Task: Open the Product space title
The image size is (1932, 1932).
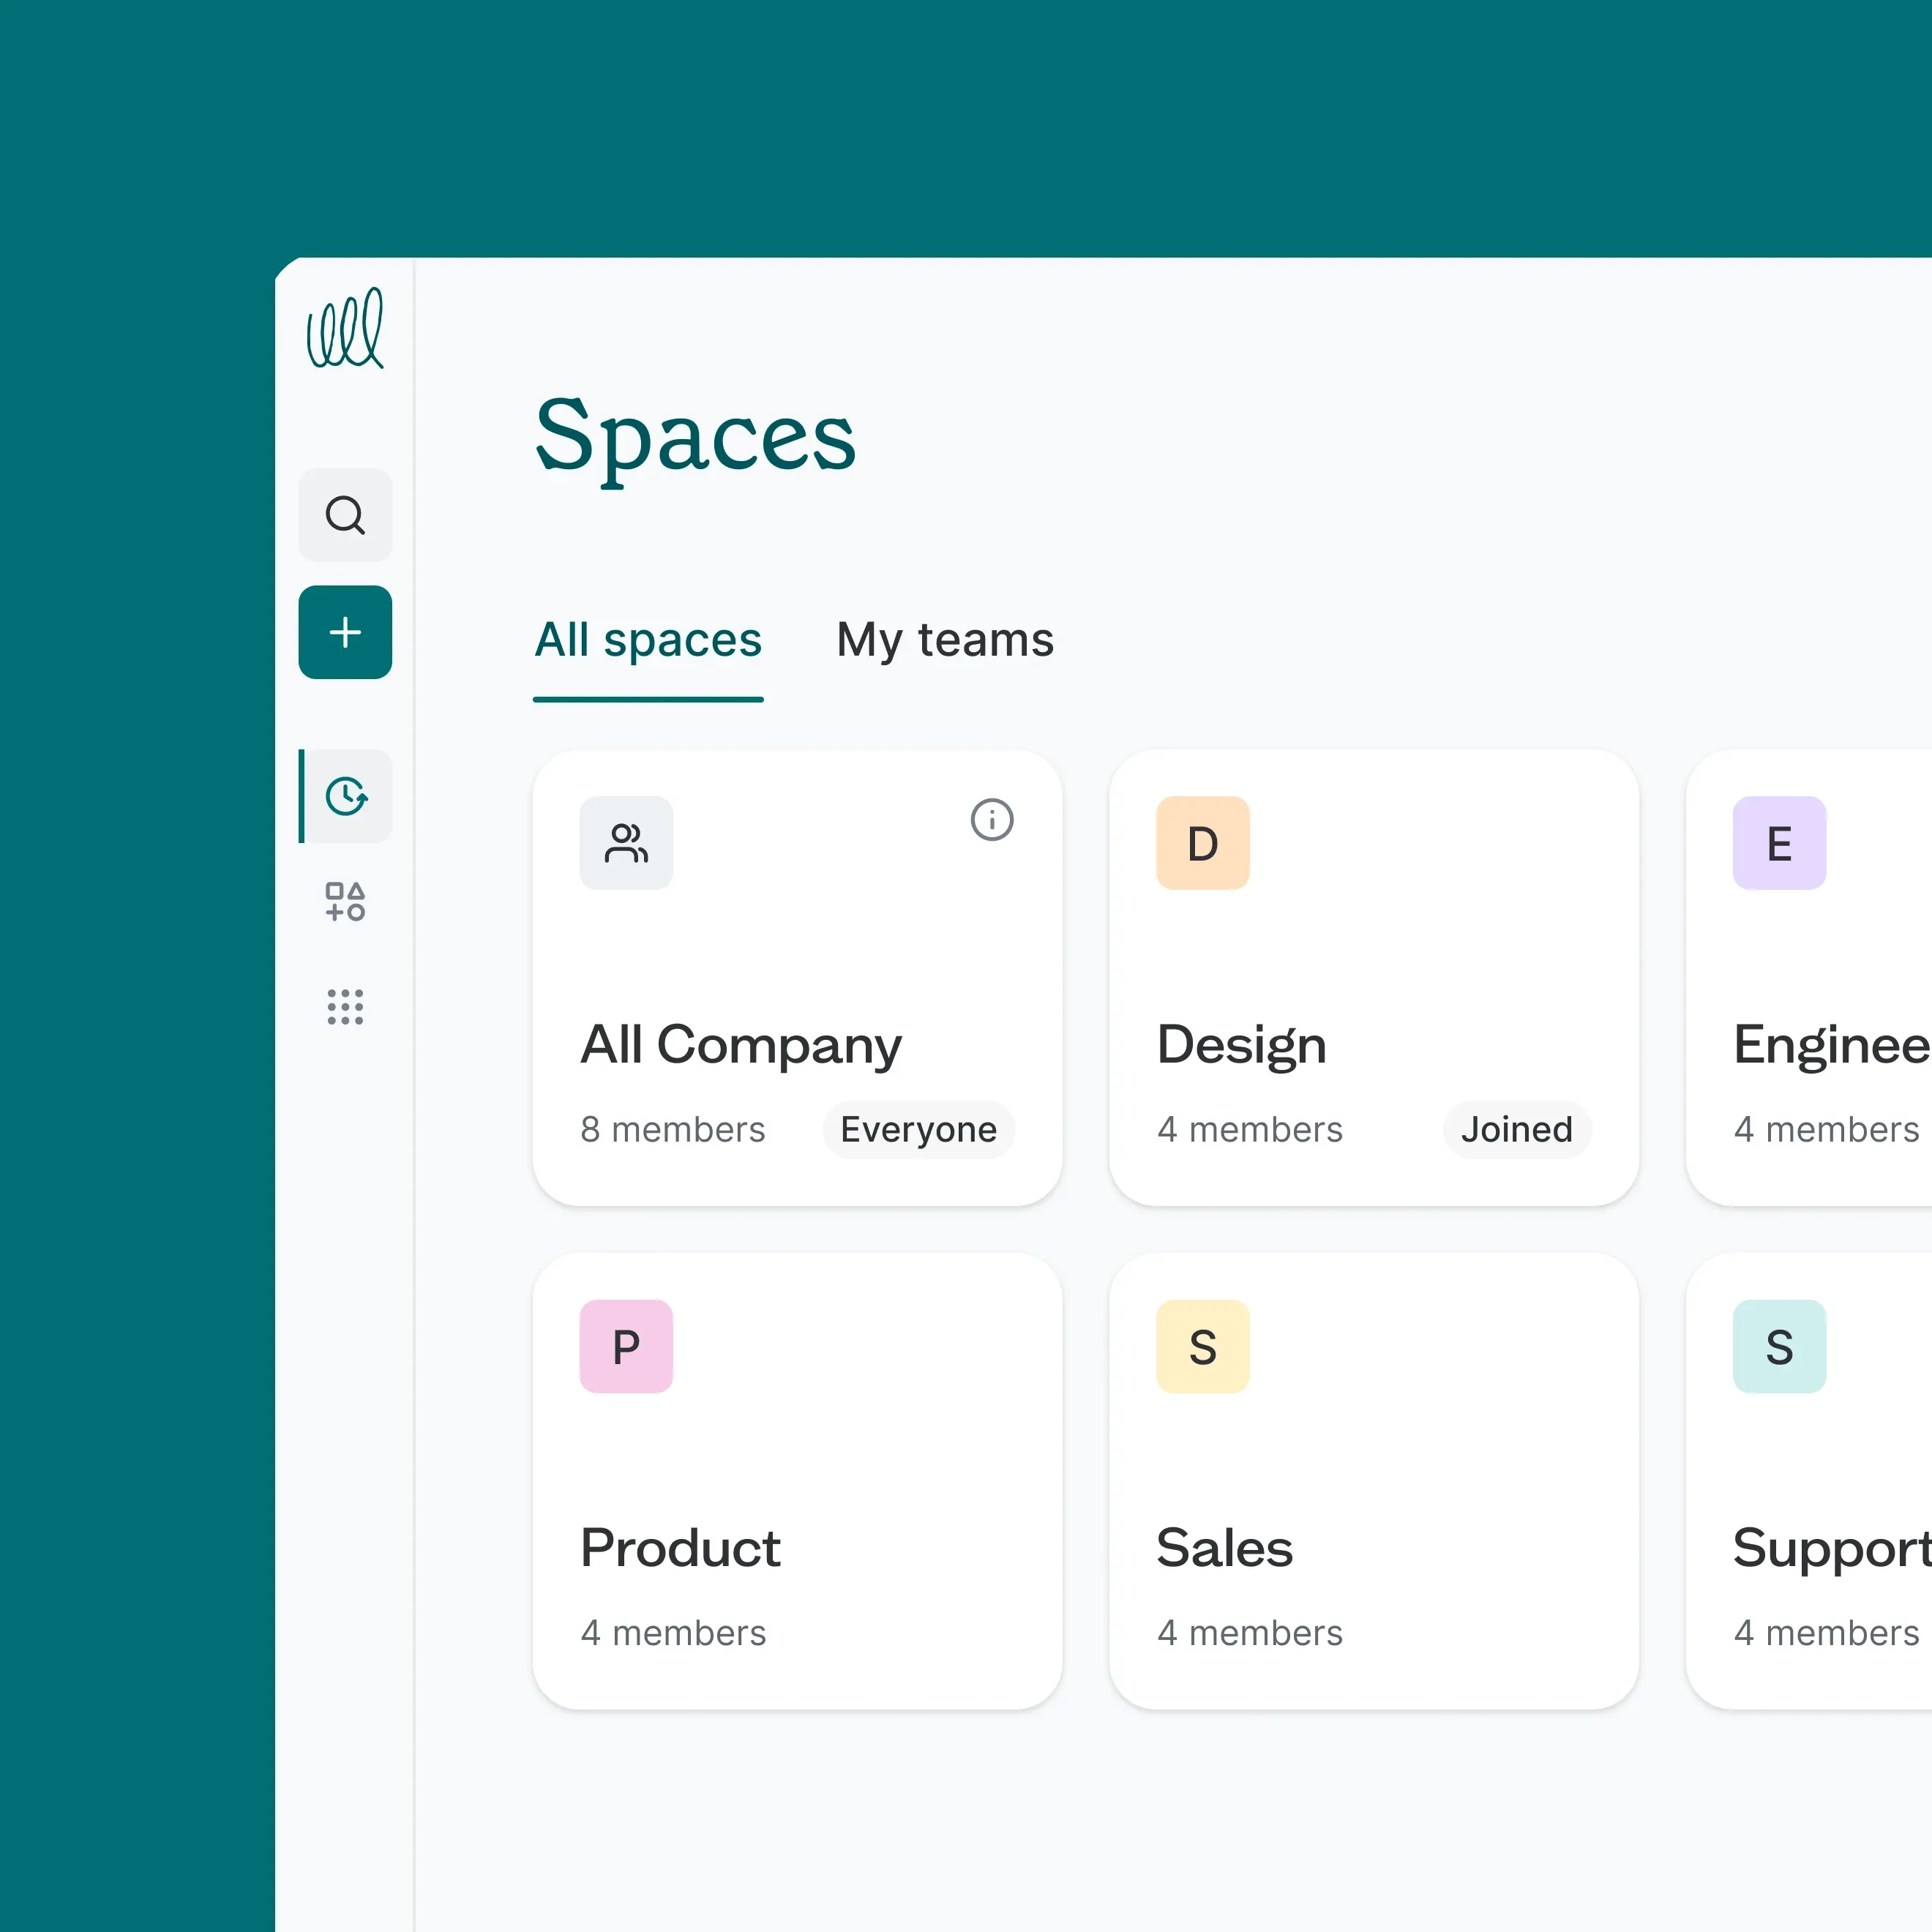Action: tap(680, 1547)
